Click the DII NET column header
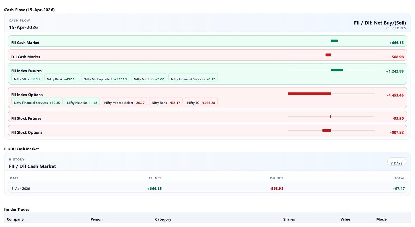The height and width of the screenshot is (227, 415). [x=277, y=178]
